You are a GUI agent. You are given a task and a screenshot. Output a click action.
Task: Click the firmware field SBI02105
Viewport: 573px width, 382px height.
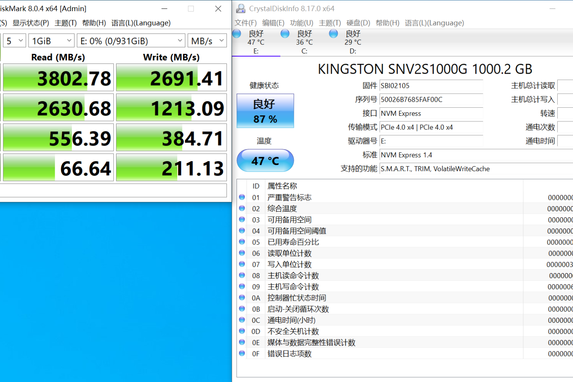pos(431,86)
